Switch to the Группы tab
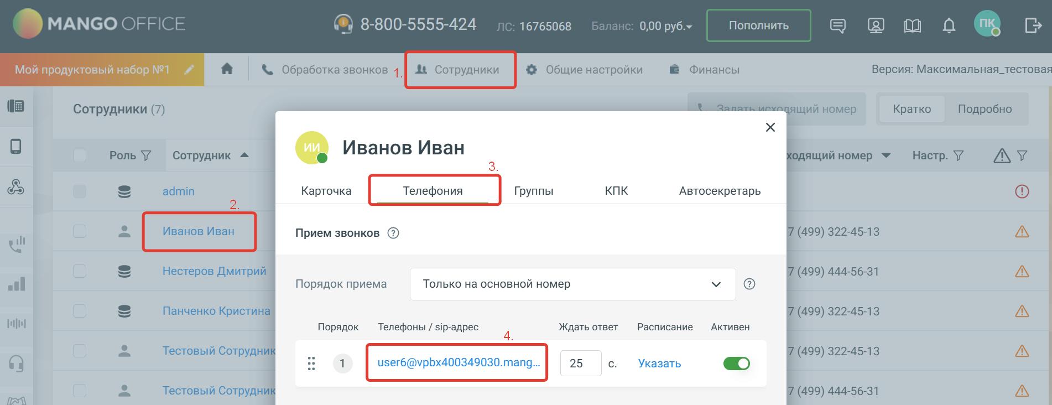The height and width of the screenshot is (405, 1052). (x=533, y=191)
